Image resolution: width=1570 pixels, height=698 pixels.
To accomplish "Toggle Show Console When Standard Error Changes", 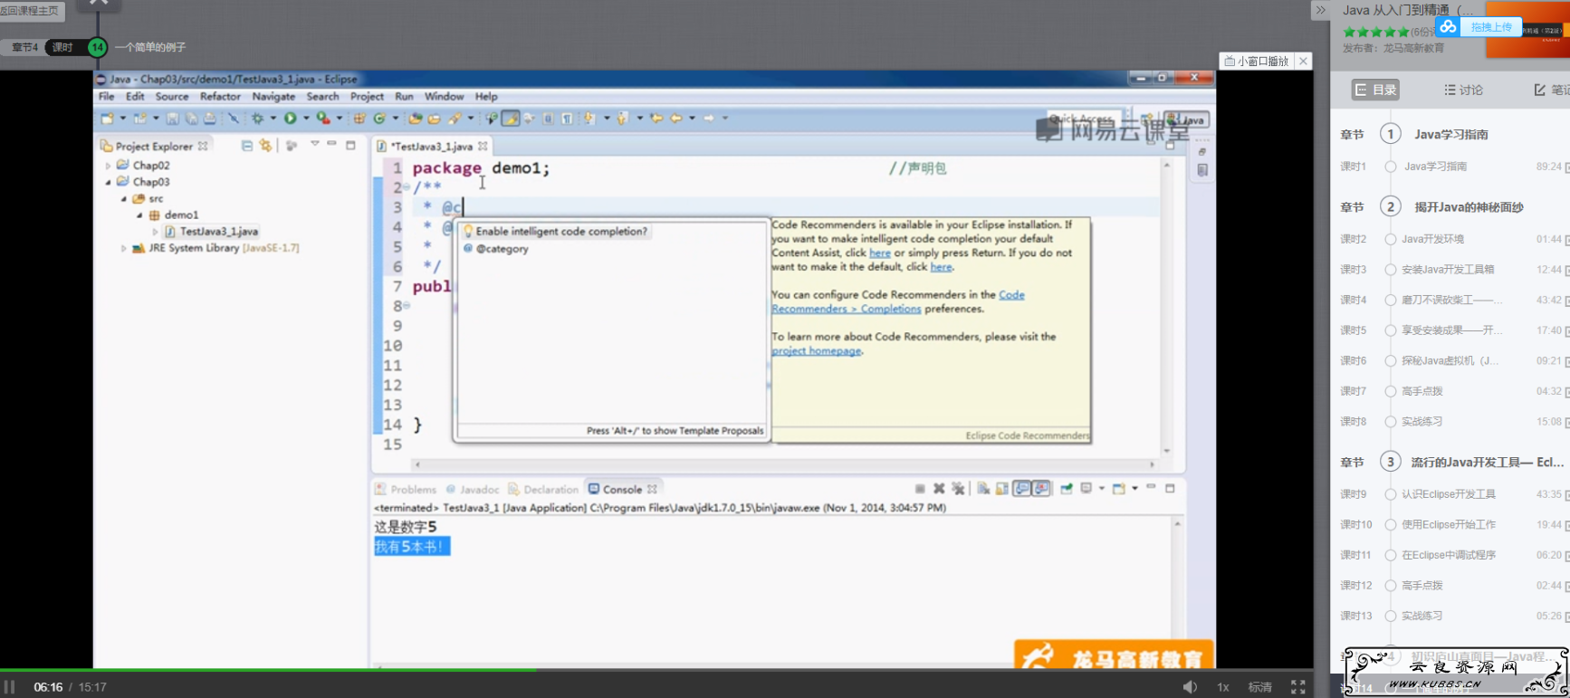I will [x=1041, y=489].
